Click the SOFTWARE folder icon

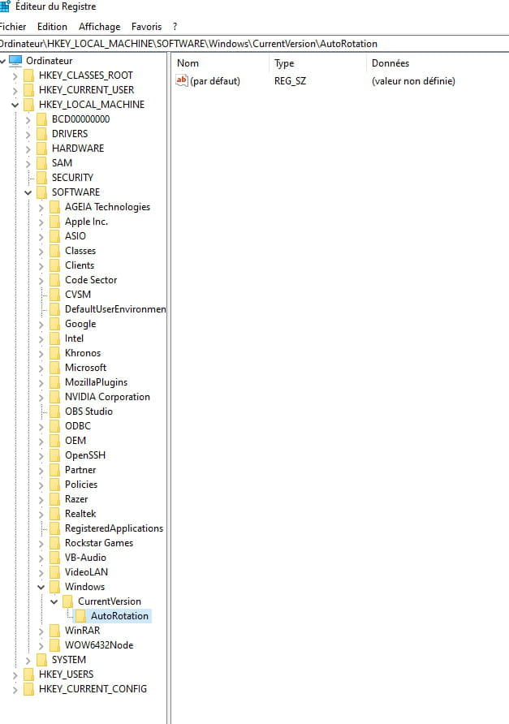(x=42, y=192)
